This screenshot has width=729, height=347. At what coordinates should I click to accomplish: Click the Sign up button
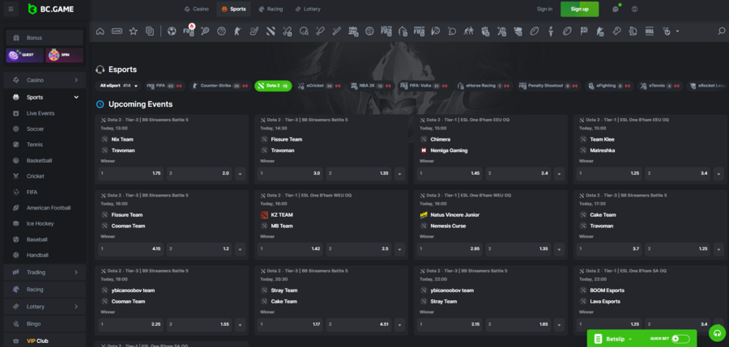579,9
